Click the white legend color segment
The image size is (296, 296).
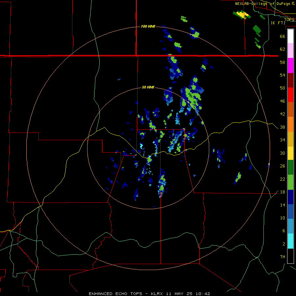(x=290, y=36)
